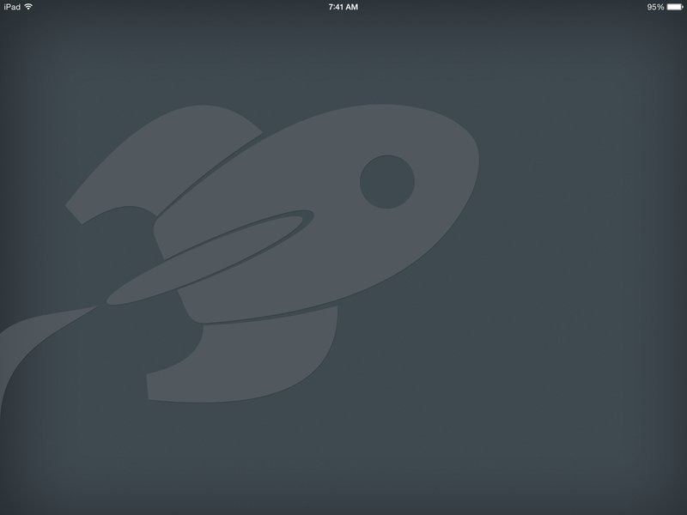The width and height of the screenshot is (687, 515).
Task: Click the rocket's round porthole window
Action: coord(387,182)
